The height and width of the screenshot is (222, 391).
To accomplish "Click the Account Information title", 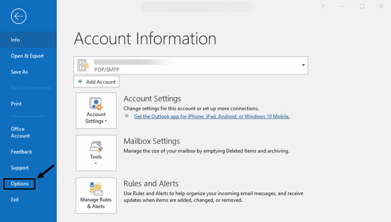I will point(145,39).
